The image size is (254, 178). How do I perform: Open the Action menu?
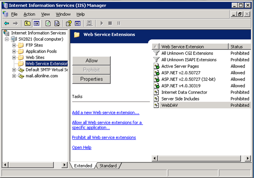pos(29,14)
